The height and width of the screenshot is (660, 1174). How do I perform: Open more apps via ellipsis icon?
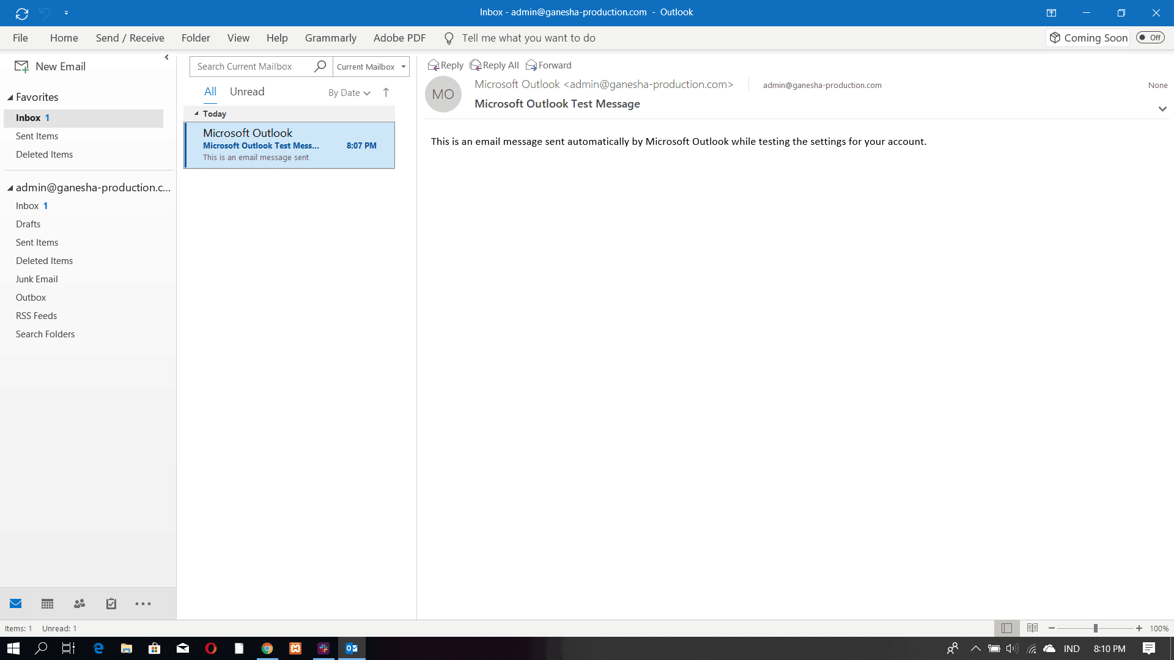(142, 604)
